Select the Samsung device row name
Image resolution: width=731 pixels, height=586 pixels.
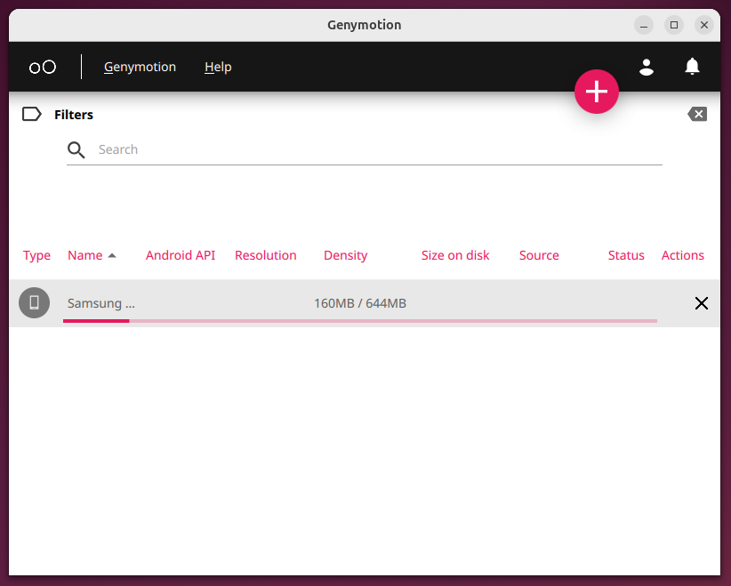coord(100,303)
